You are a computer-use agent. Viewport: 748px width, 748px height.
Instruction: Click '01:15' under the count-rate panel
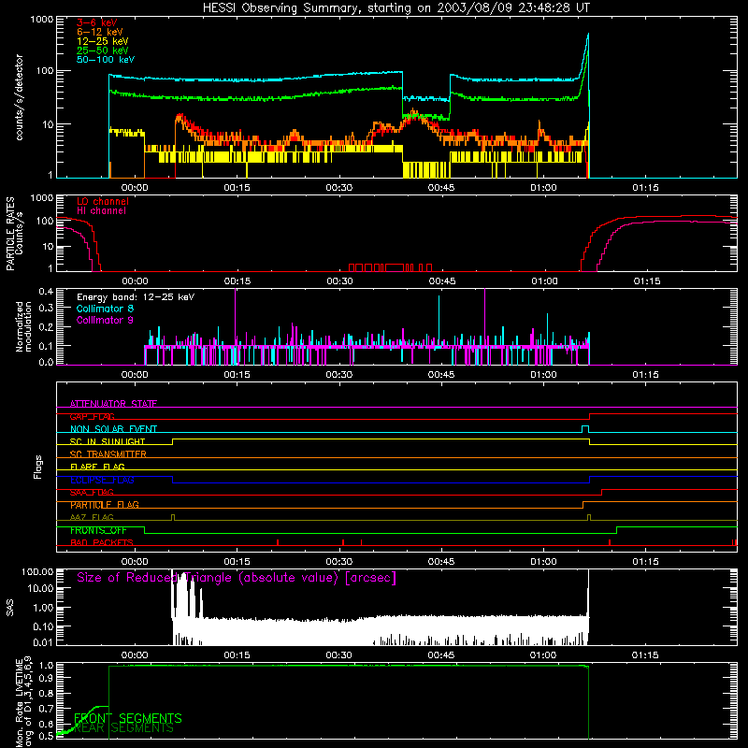[645, 188]
